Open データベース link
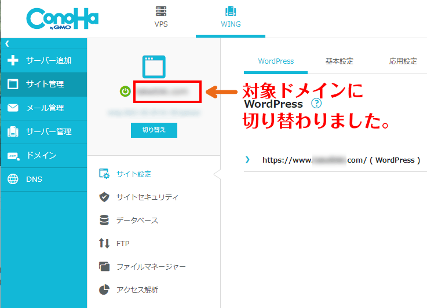Viewport: 427px width, 308px height. (137, 221)
